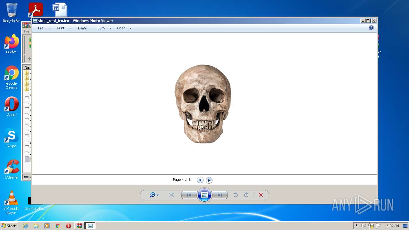Open media player from taskbar

[x=47, y=226]
